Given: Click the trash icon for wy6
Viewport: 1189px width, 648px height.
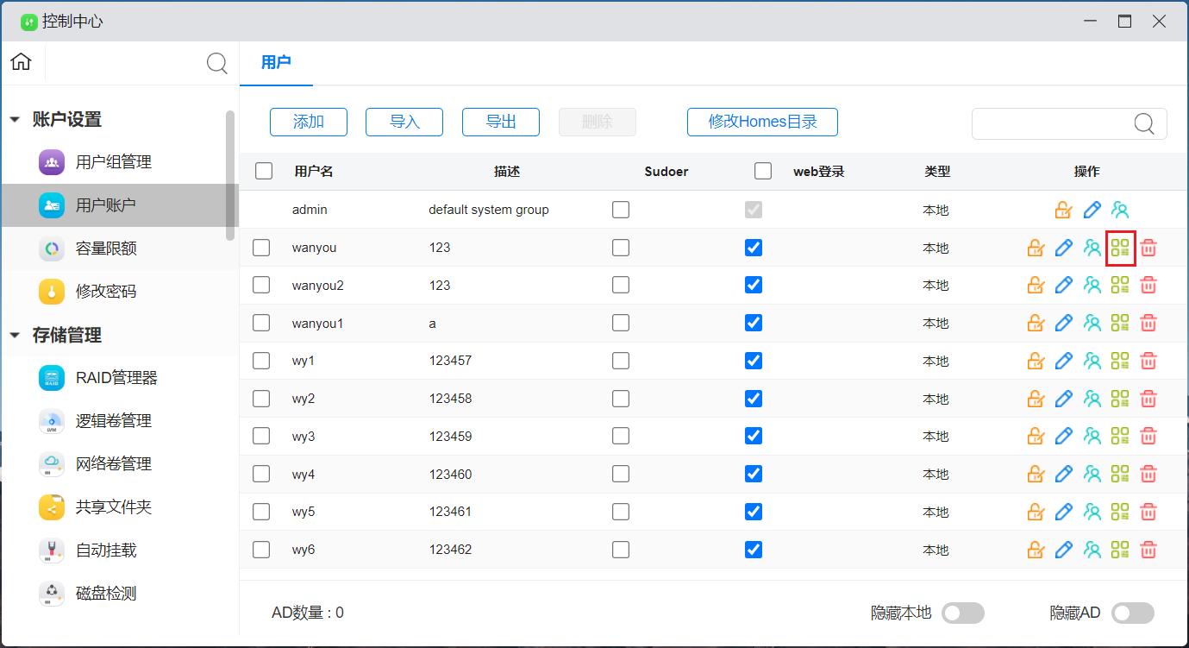Looking at the screenshot, I should click(x=1148, y=550).
